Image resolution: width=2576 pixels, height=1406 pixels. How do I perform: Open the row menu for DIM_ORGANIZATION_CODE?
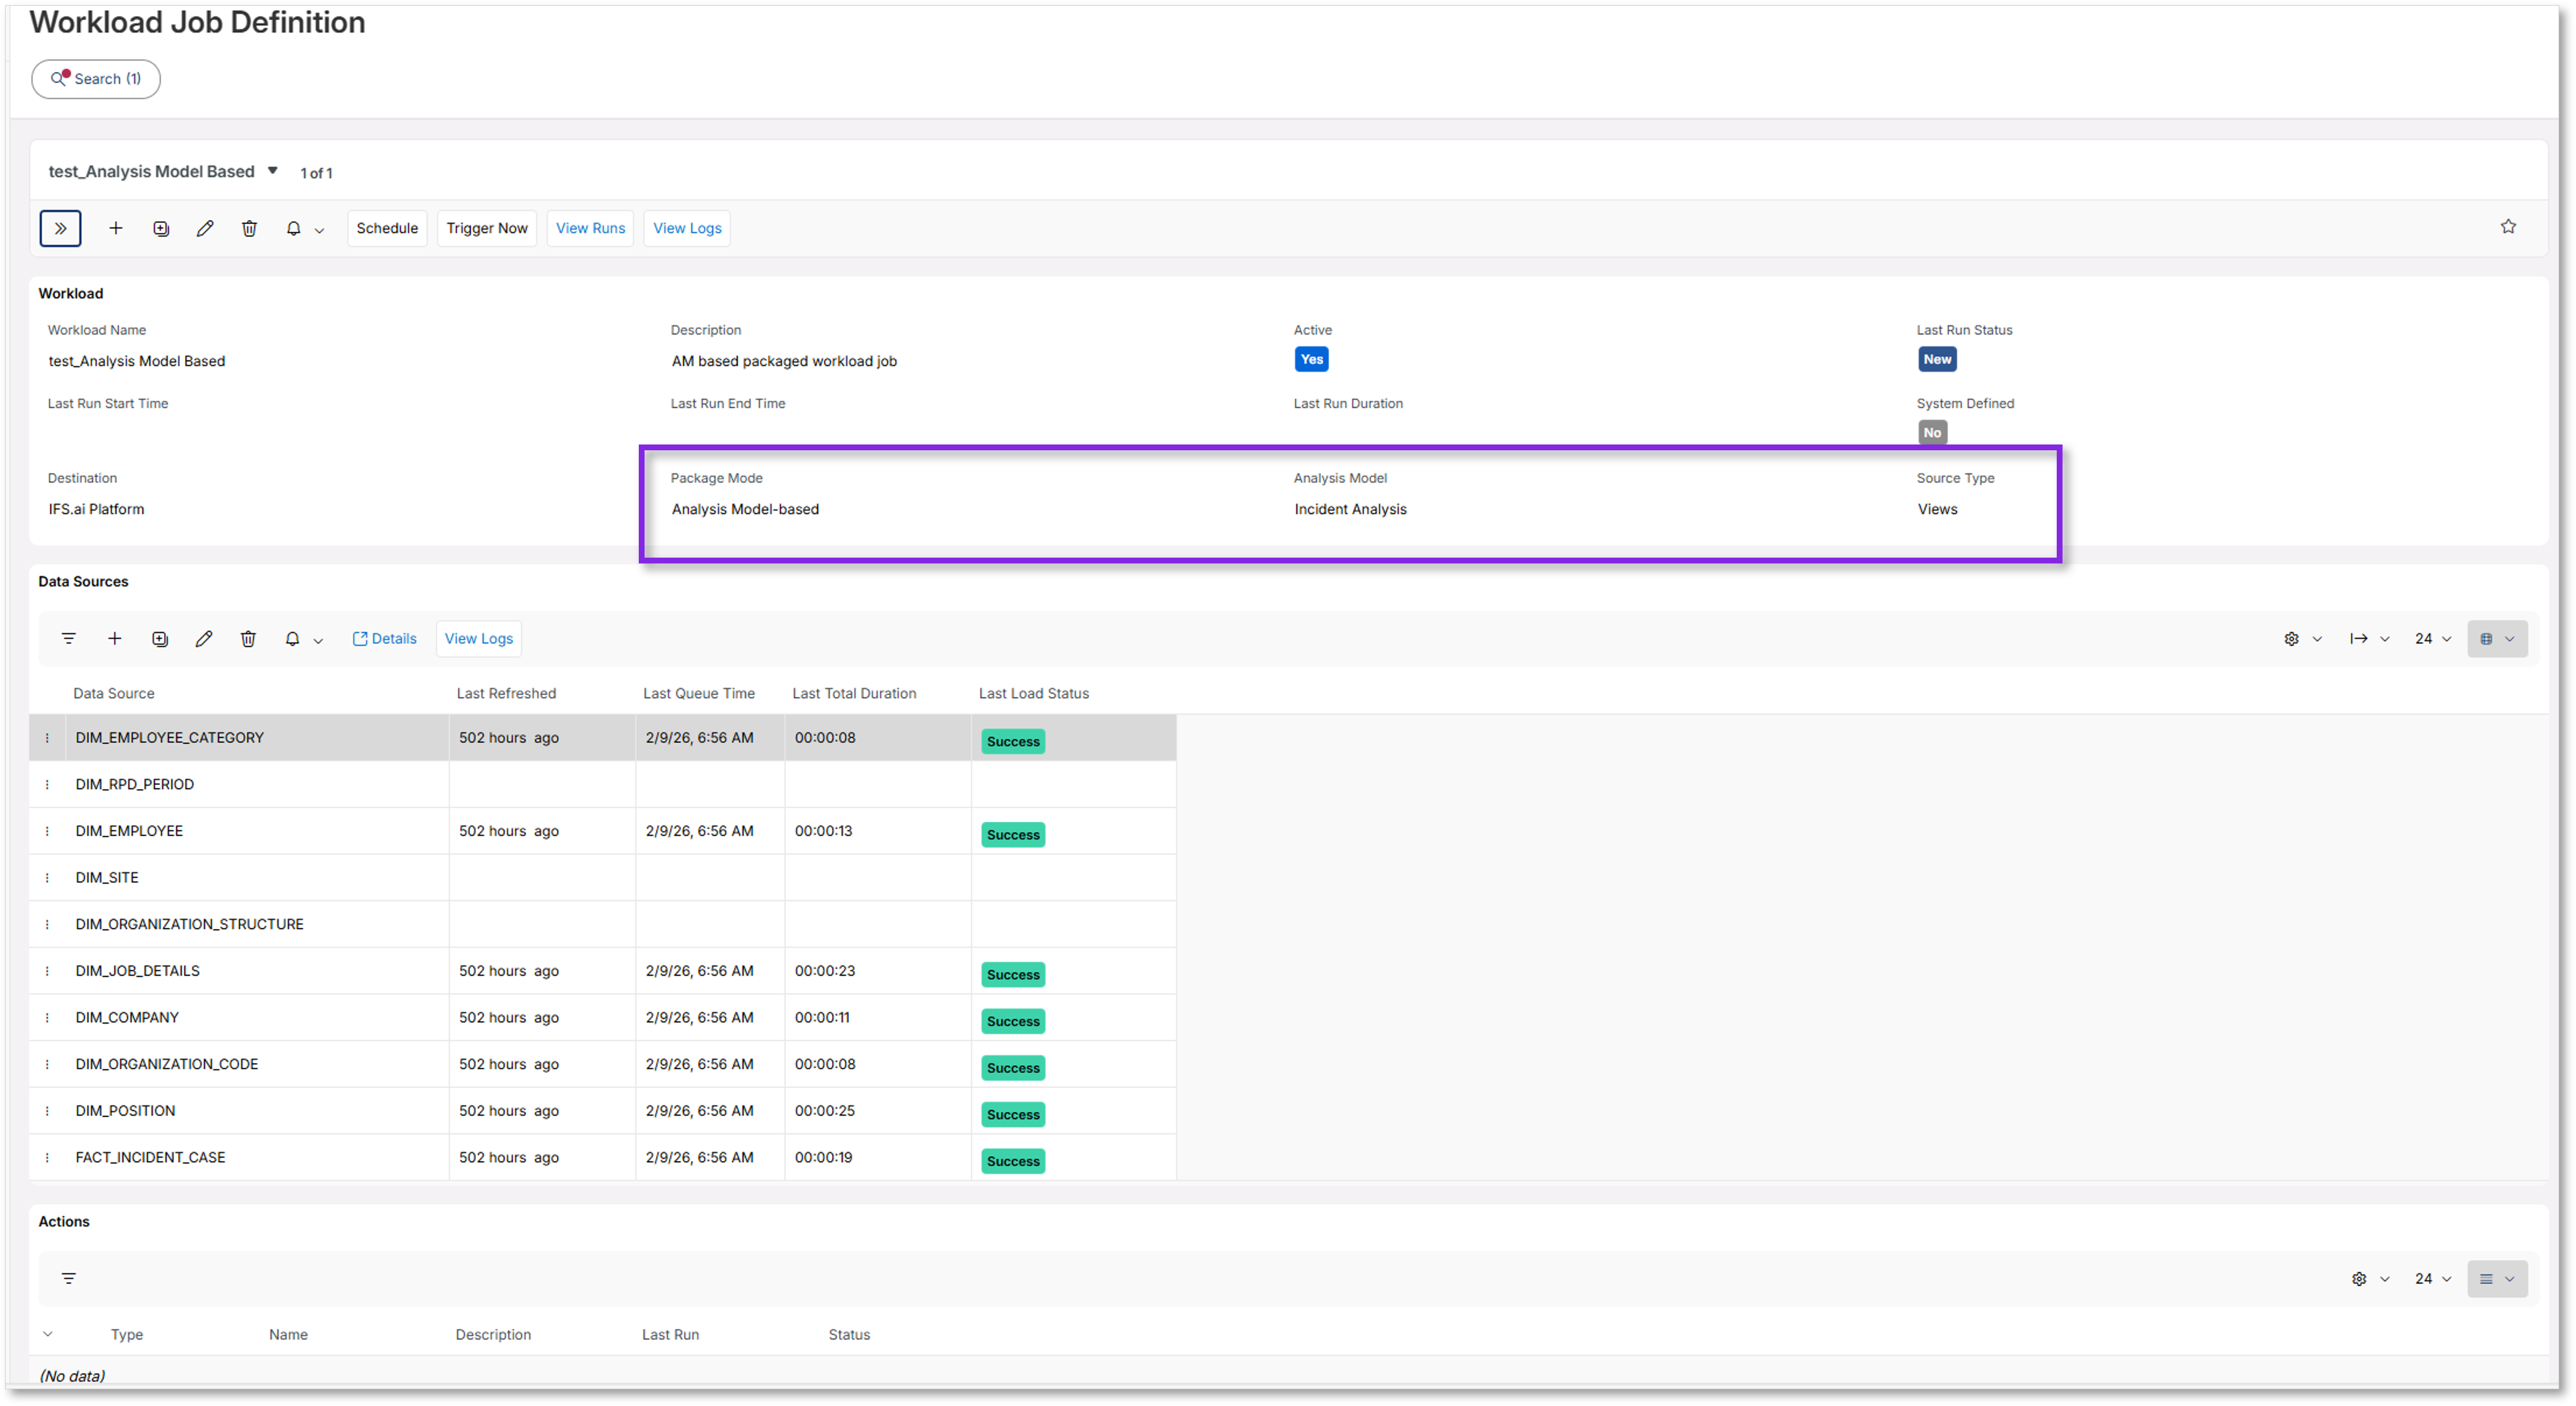(x=47, y=1064)
